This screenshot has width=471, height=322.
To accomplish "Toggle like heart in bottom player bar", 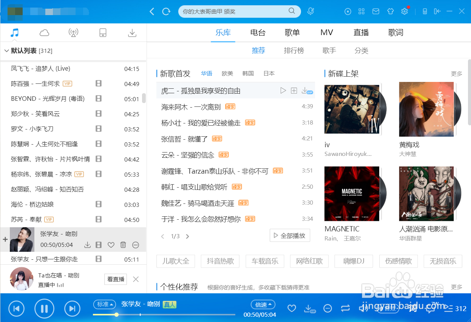I will (x=292, y=308).
